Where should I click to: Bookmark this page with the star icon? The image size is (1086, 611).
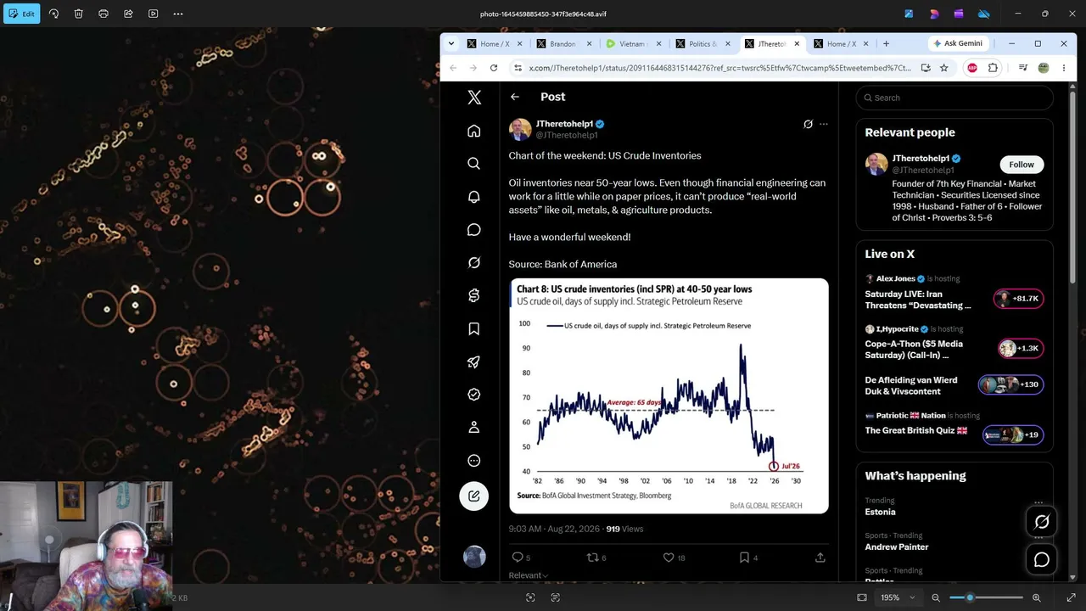tap(943, 68)
